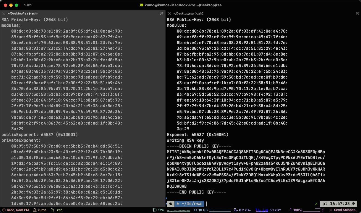Click the git branch icon near -zsh

pos(52,210)
